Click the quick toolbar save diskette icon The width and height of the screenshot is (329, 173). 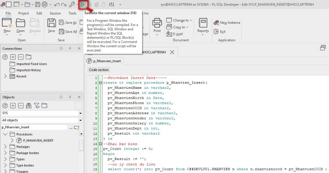(38, 4)
